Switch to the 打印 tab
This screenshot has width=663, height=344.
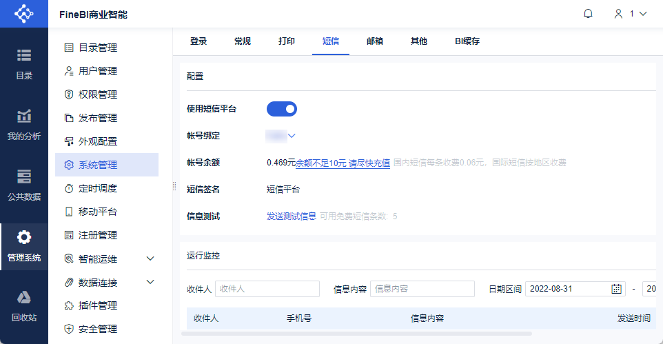point(287,41)
